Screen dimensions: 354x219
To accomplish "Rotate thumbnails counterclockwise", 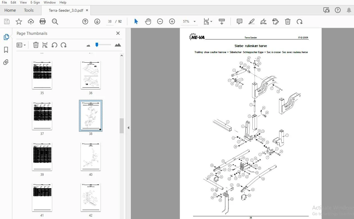I will click(x=54, y=45).
